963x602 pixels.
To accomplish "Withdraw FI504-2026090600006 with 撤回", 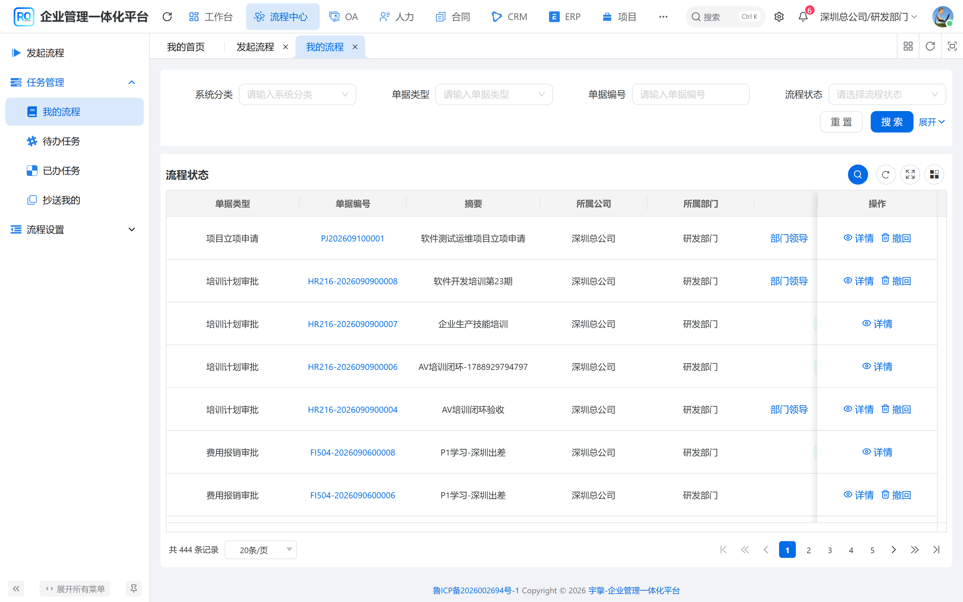I will click(x=896, y=495).
